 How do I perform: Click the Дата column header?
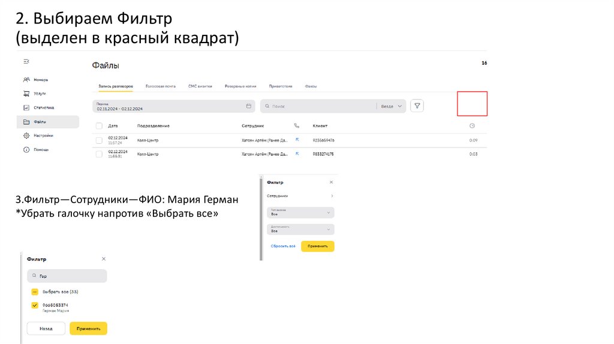tap(113, 126)
